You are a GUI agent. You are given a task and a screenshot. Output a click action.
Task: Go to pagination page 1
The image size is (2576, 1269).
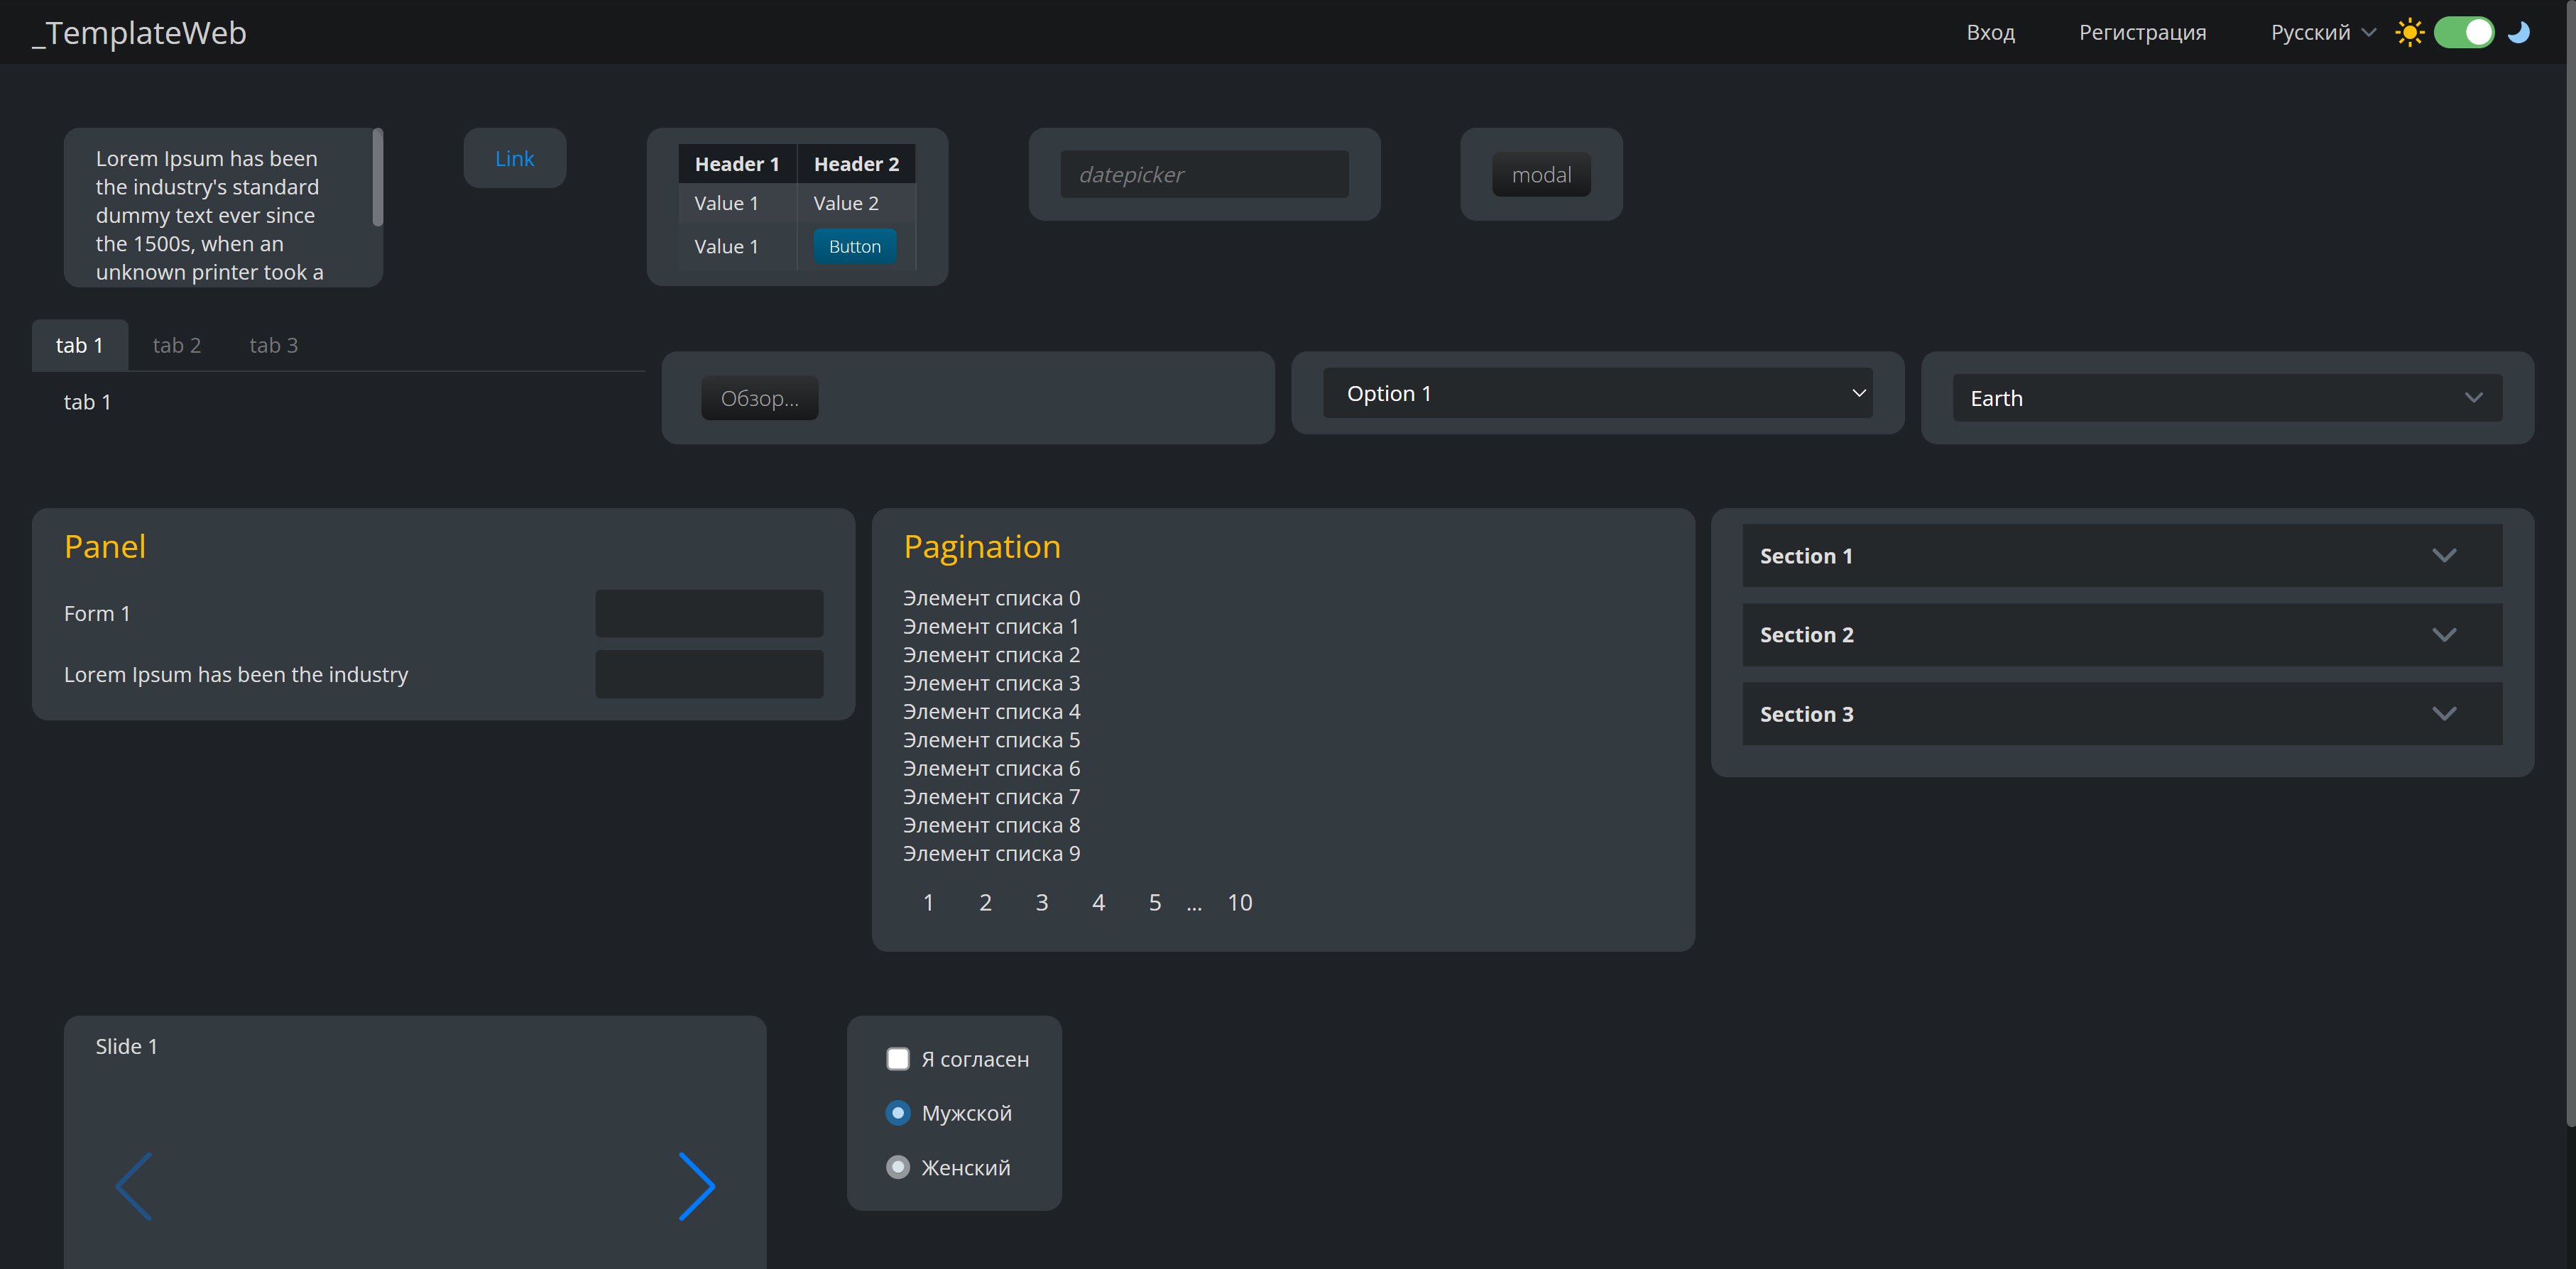point(928,902)
